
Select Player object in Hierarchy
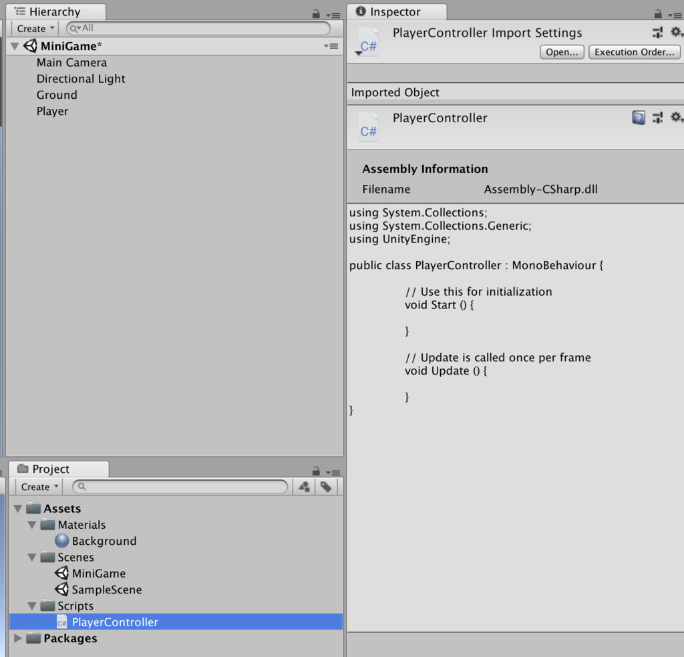tap(52, 111)
